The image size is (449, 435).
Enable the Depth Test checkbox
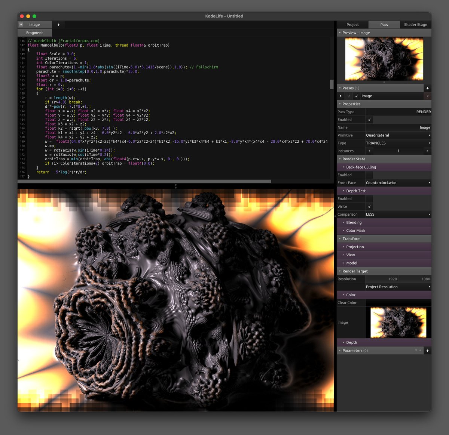369,199
